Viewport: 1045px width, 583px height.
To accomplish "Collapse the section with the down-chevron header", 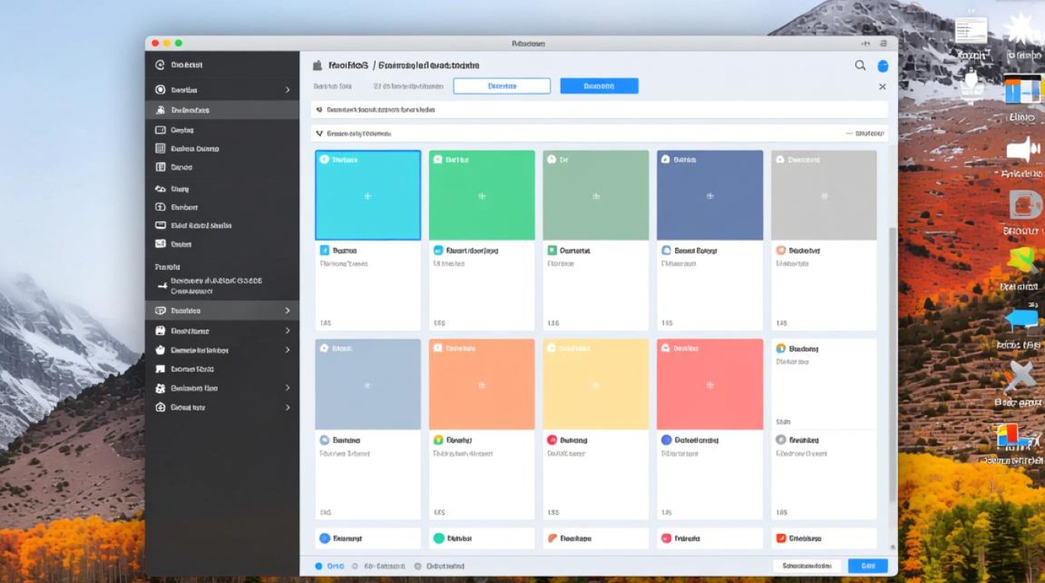I will [320, 134].
